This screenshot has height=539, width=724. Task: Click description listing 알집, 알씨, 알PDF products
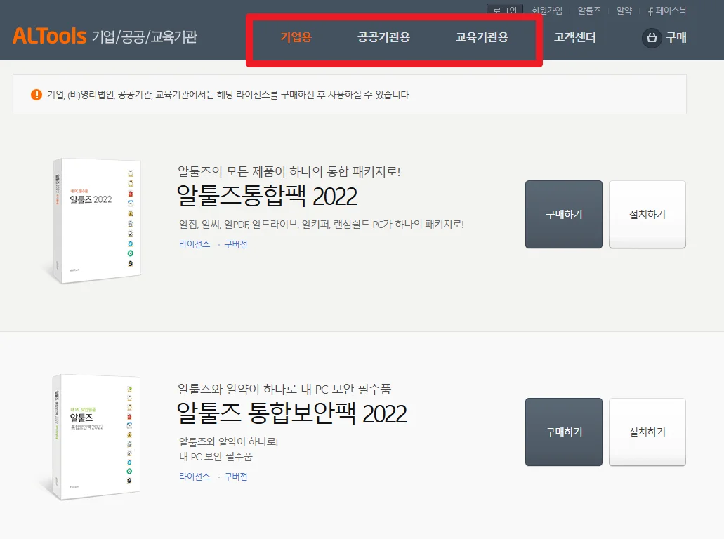322,225
